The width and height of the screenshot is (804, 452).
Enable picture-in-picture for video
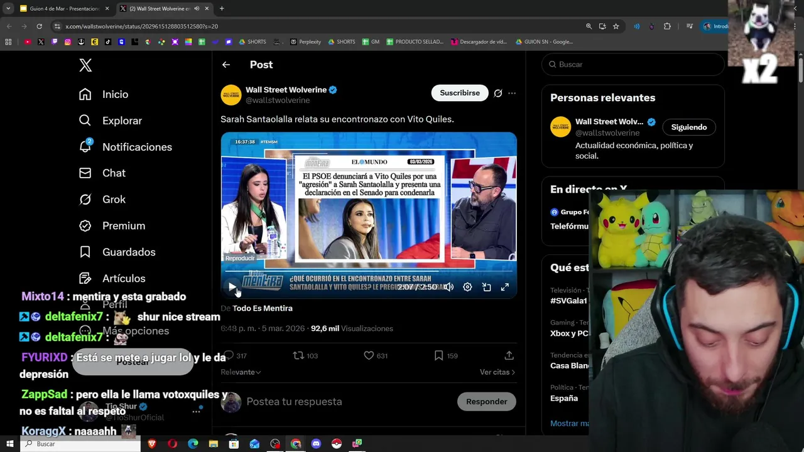pyautogui.click(x=486, y=287)
